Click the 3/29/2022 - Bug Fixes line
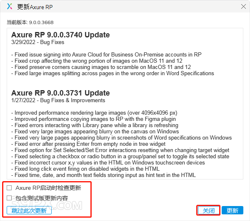 [x=37, y=42]
